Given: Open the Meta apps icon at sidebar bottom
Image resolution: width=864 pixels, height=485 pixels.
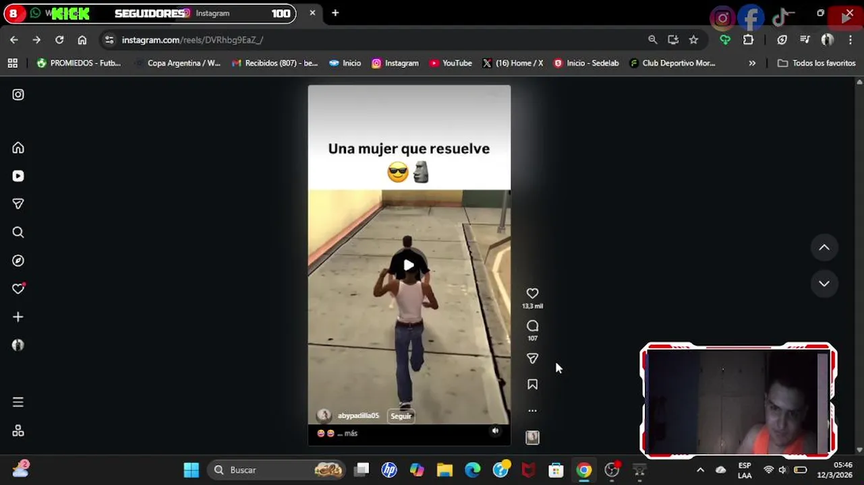Looking at the screenshot, I should tap(18, 430).
